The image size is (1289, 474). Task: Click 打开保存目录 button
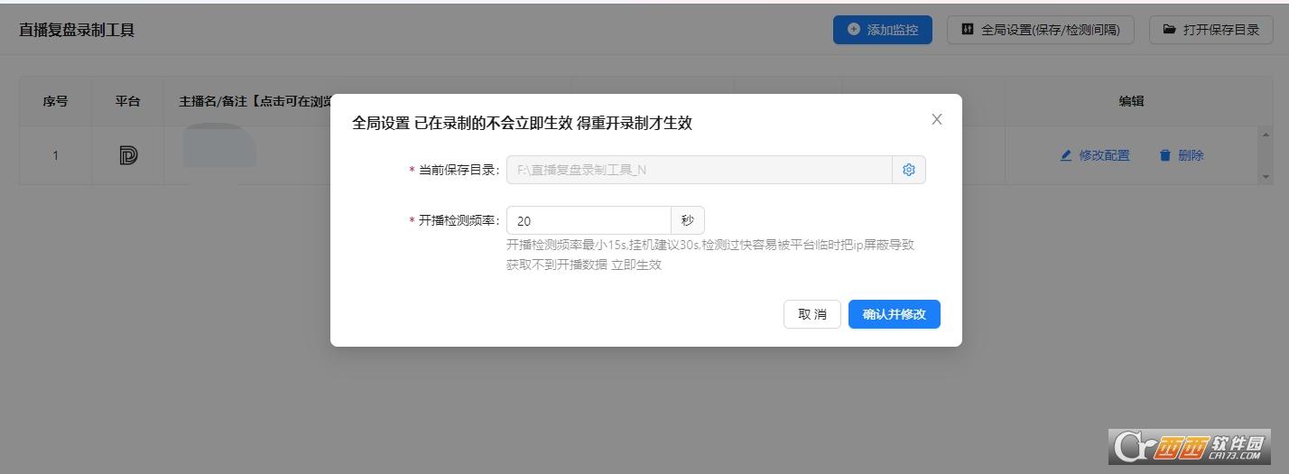click(1210, 30)
